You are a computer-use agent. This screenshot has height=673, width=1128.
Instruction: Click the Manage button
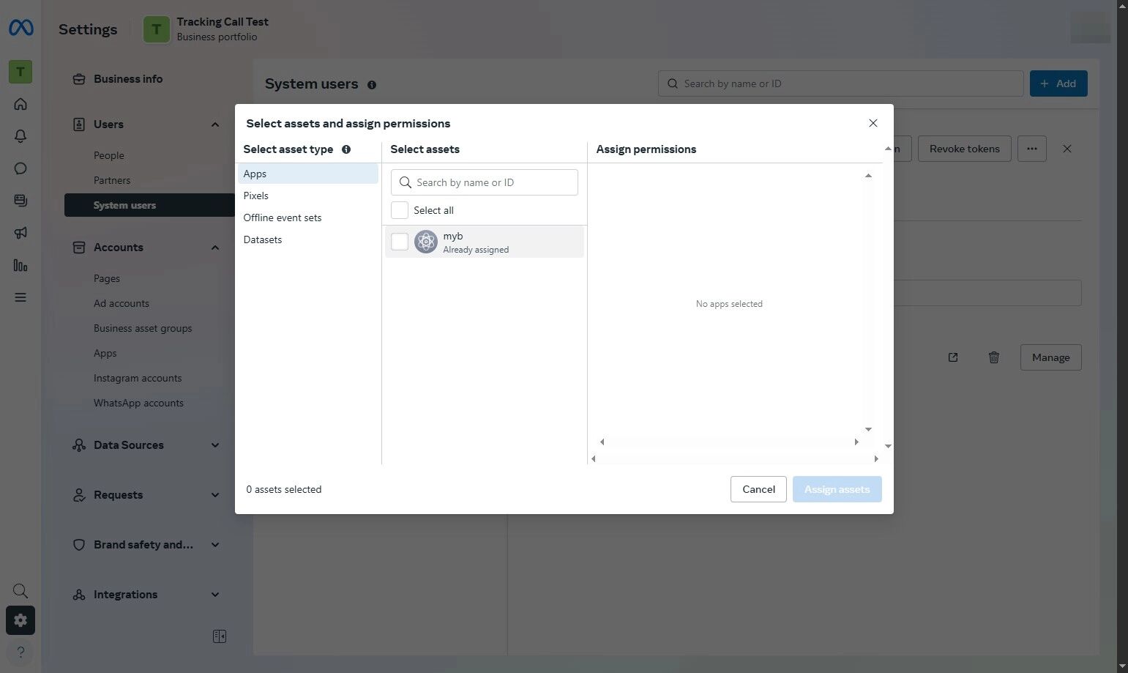point(1051,357)
